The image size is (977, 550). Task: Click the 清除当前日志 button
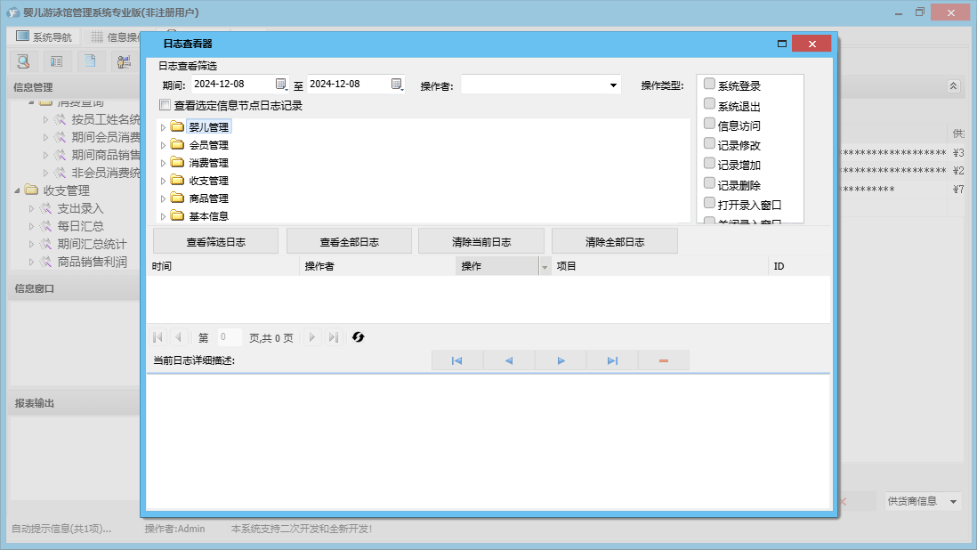point(481,242)
